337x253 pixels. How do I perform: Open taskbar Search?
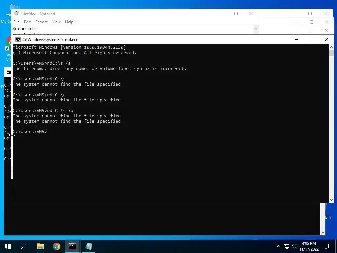(24, 246)
